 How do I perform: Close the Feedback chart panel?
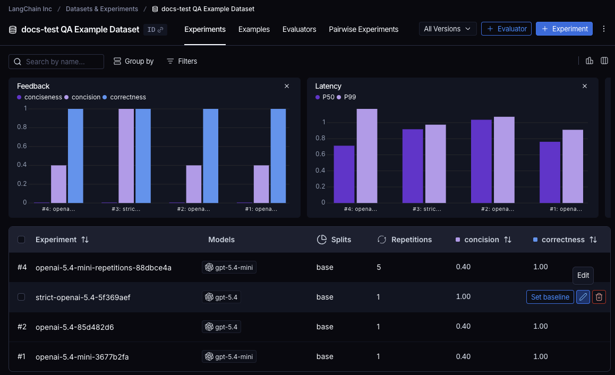coord(287,86)
